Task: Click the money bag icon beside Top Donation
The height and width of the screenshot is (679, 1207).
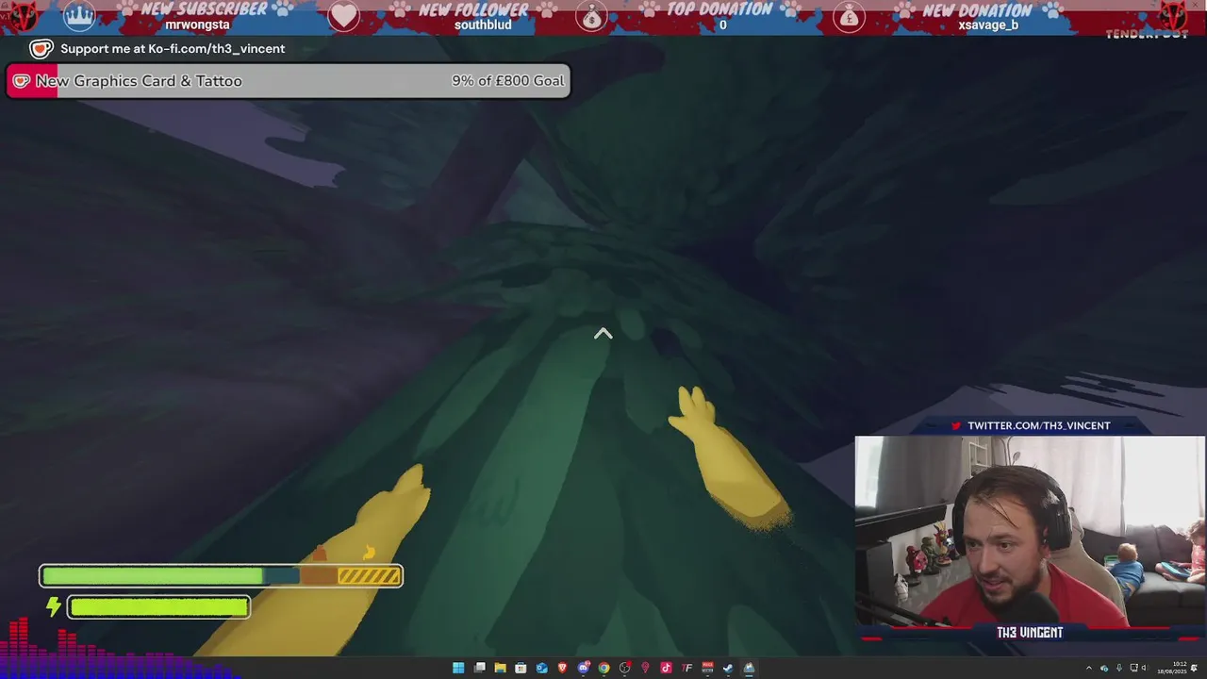Action: [591, 17]
